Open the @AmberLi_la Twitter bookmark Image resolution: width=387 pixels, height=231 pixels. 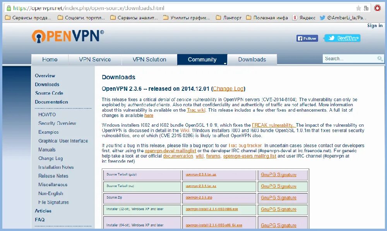[343, 18]
